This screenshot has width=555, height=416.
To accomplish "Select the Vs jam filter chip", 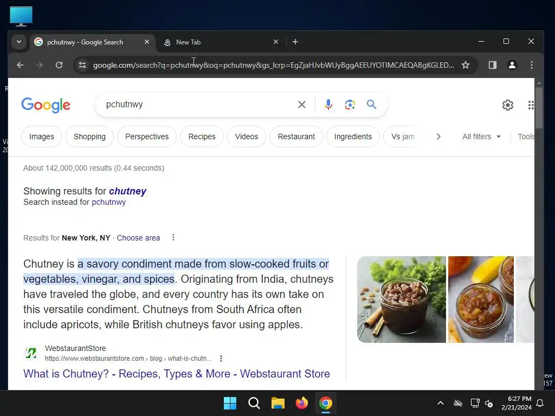I will pos(403,136).
